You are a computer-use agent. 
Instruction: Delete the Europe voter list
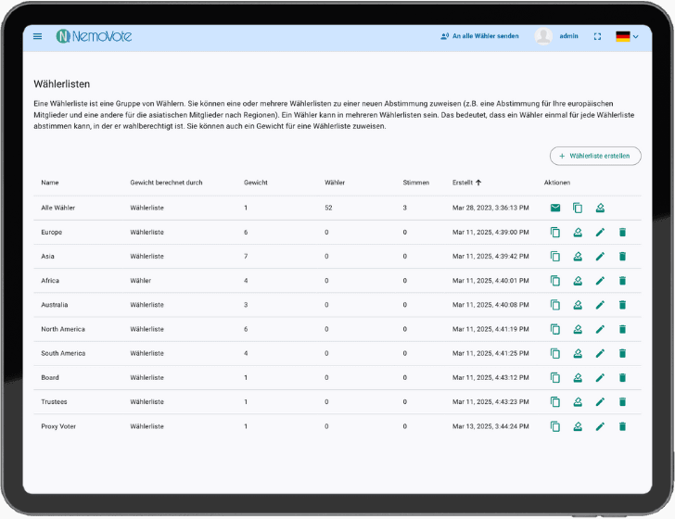point(622,233)
